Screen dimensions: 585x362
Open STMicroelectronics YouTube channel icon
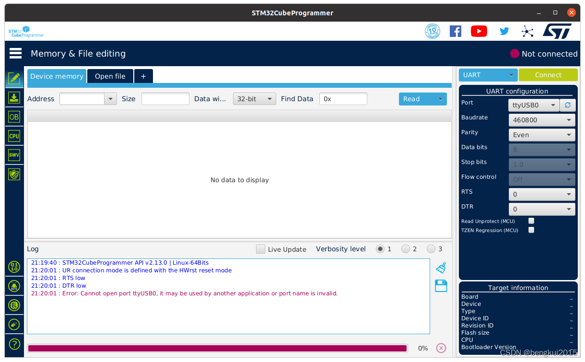coord(479,31)
